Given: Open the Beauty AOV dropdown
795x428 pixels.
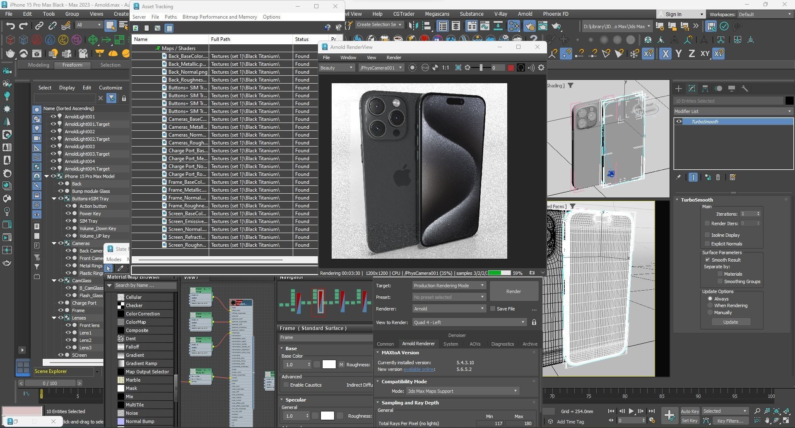Looking at the screenshot, I should coord(336,68).
